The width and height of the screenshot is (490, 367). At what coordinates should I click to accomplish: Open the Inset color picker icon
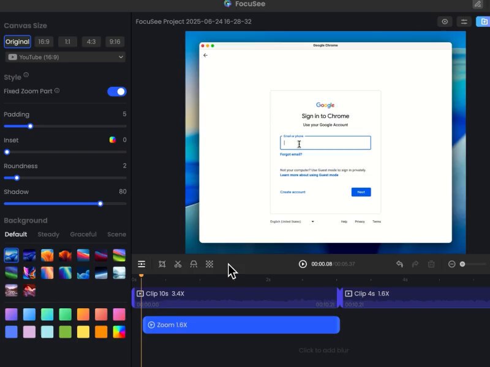(x=113, y=140)
